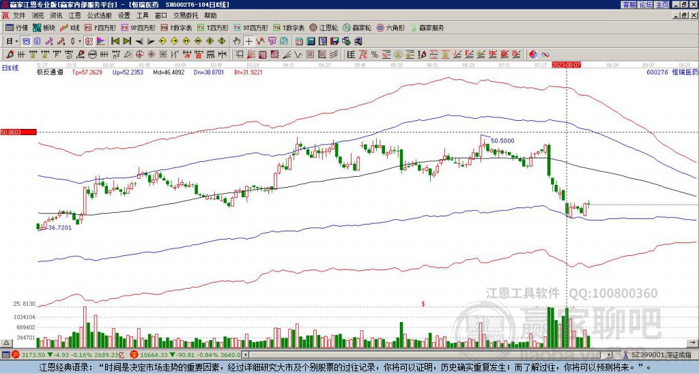
Task: Click the highlighted date 2023-08-07 marker
Action: [x=566, y=65]
